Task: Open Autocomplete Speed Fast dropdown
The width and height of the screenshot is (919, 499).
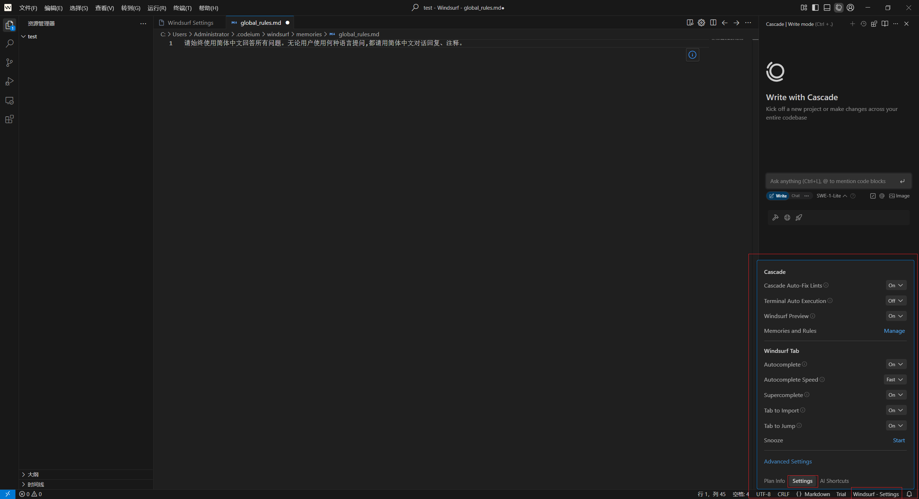Action: click(x=895, y=380)
